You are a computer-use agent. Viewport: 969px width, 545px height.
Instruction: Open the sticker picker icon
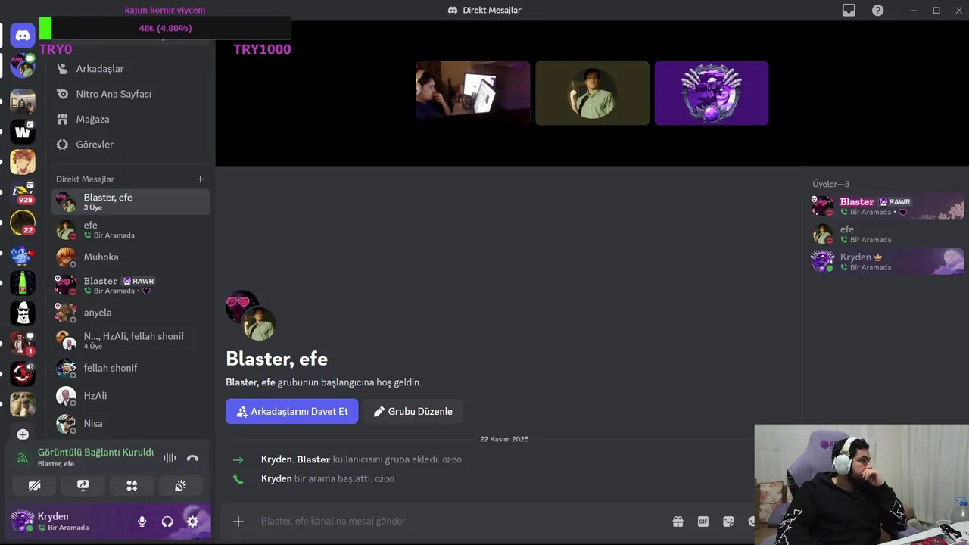click(728, 522)
